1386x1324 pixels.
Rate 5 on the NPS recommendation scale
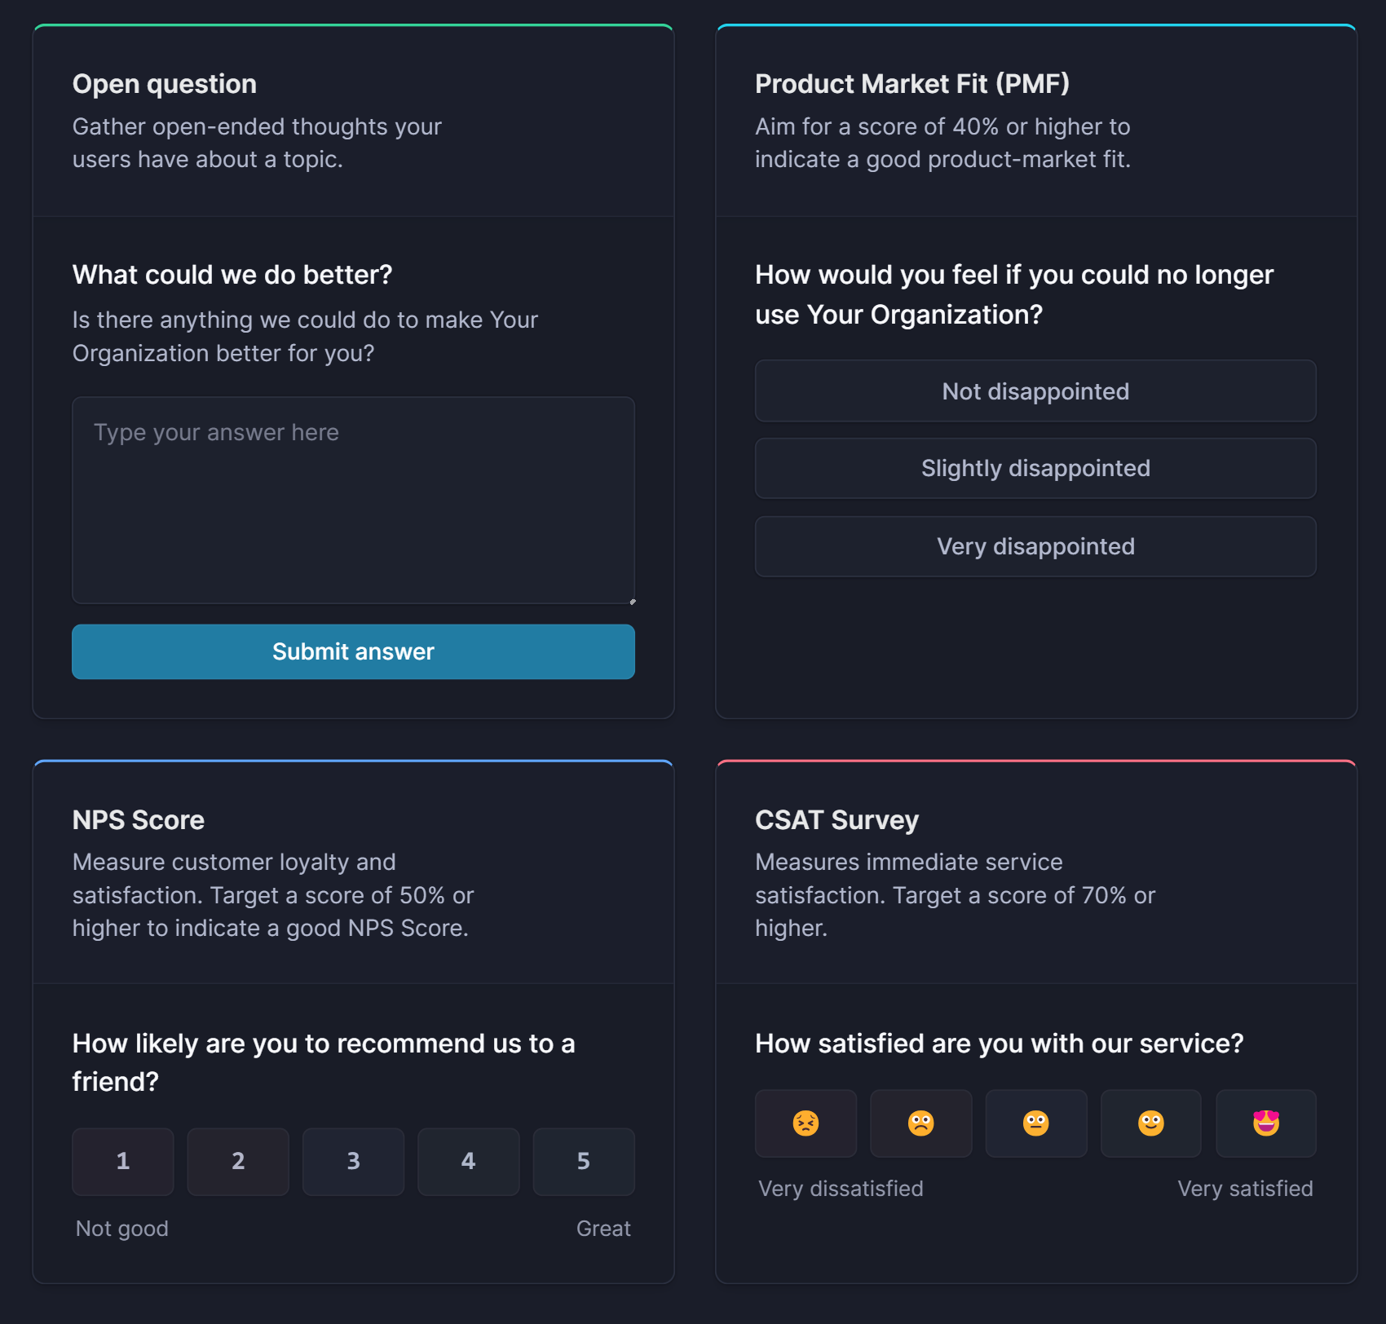click(x=583, y=1161)
